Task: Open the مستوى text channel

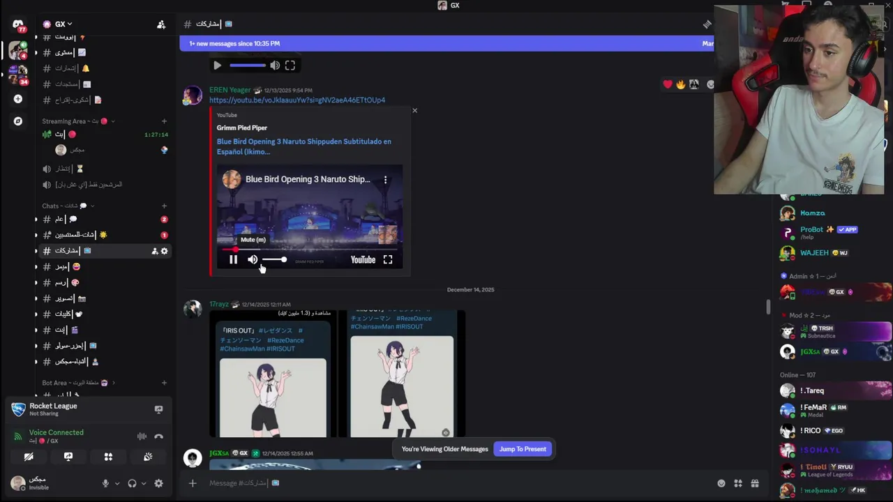Action: (x=105, y=52)
